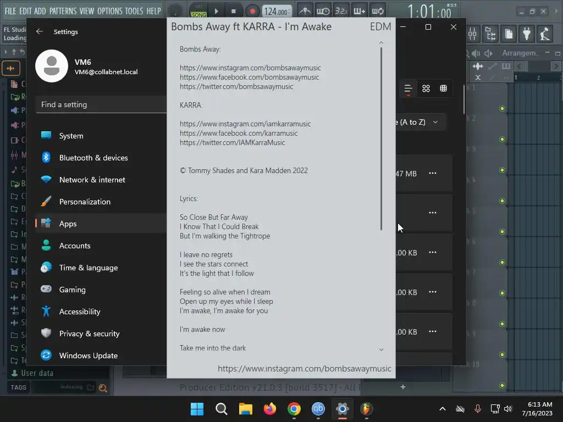
Task: Go back with Settings back arrow
Action: click(40, 31)
